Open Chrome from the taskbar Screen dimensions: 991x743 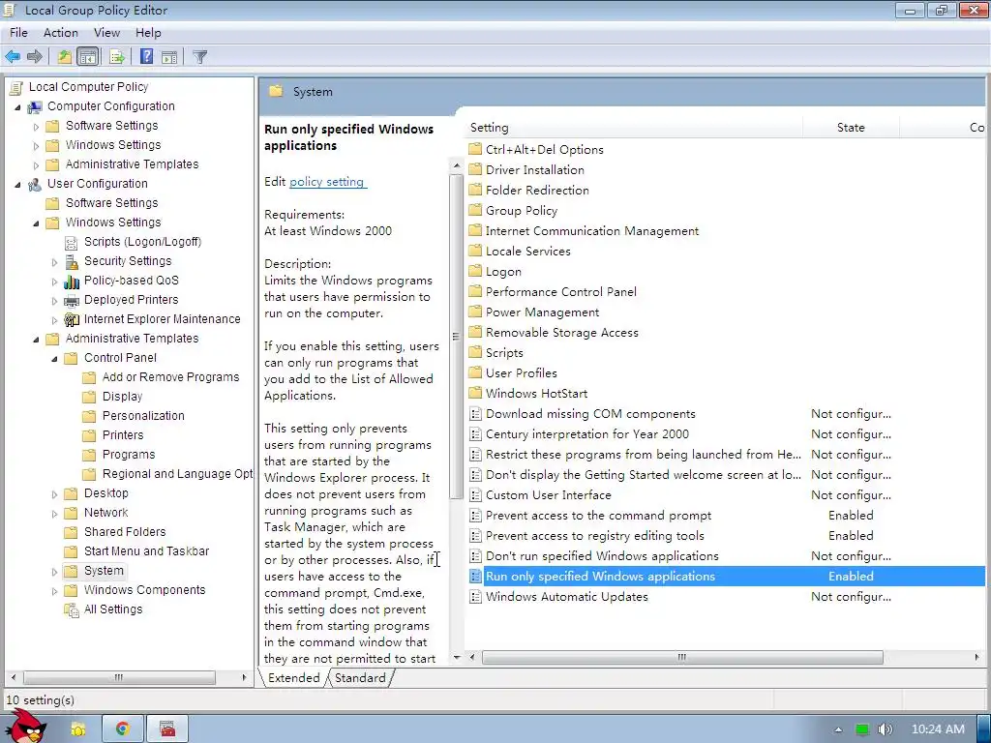click(x=123, y=729)
